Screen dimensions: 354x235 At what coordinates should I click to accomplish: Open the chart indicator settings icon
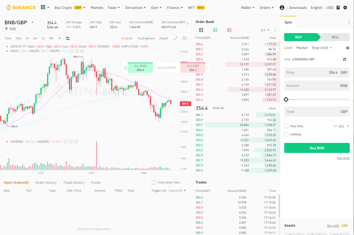(x=67, y=38)
